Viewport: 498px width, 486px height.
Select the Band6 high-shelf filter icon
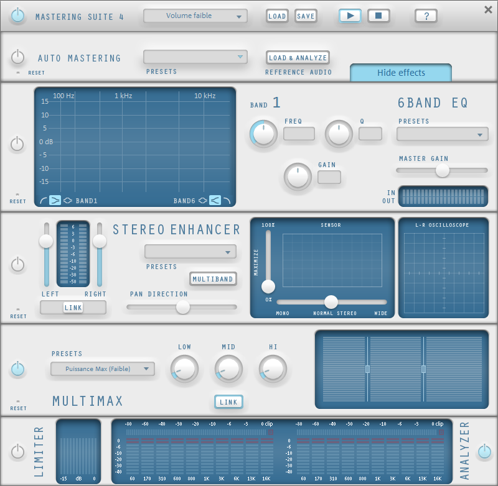[x=214, y=200]
